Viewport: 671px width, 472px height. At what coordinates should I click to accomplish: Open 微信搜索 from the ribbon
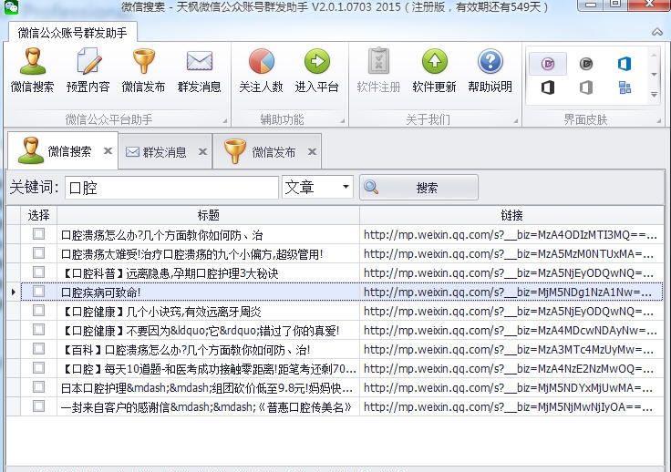pyautogui.click(x=33, y=70)
